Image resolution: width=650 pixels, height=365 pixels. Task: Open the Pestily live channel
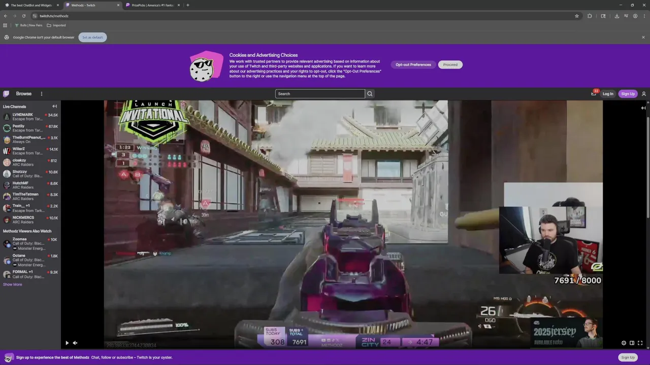click(x=30, y=128)
